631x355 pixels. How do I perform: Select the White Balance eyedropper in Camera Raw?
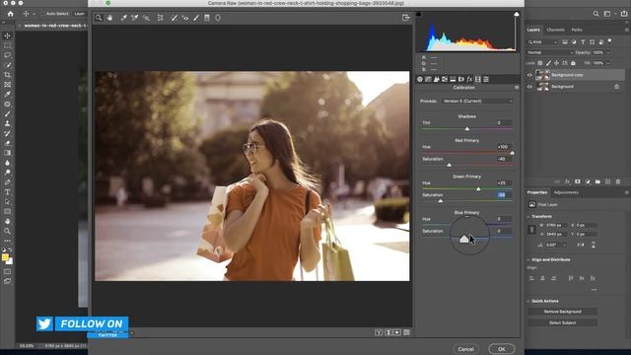pyautogui.click(x=124, y=18)
